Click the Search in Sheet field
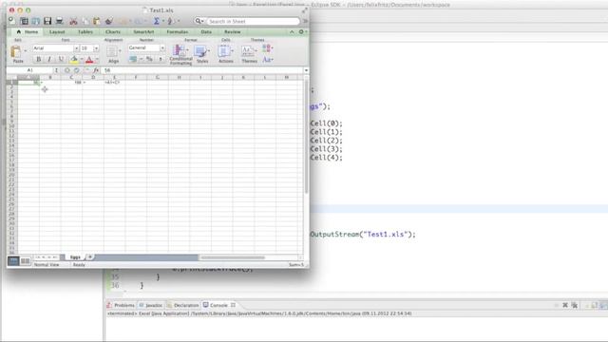The width and height of the screenshot is (608, 342). click(x=254, y=21)
